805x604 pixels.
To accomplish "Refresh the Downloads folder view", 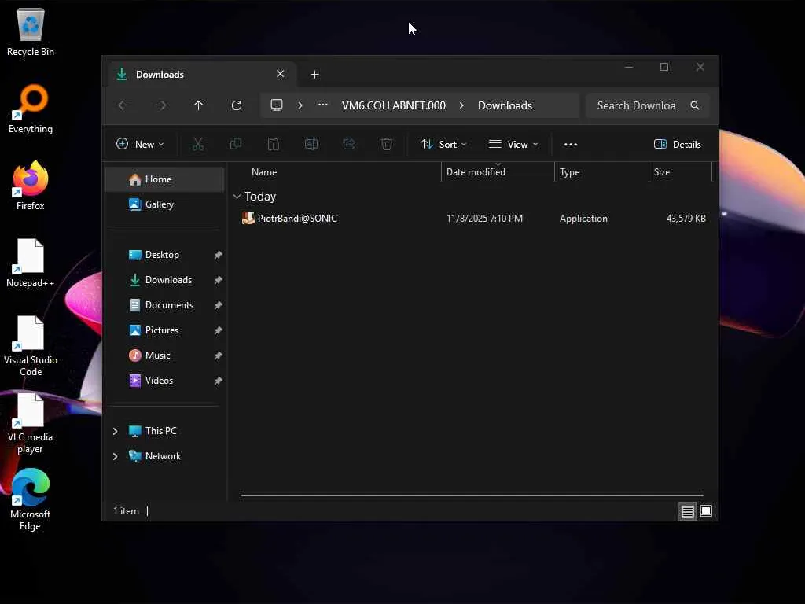I will click(237, 105).
